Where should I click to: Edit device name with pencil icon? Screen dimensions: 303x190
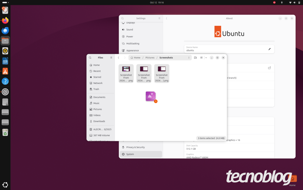(x=270, y=49)
